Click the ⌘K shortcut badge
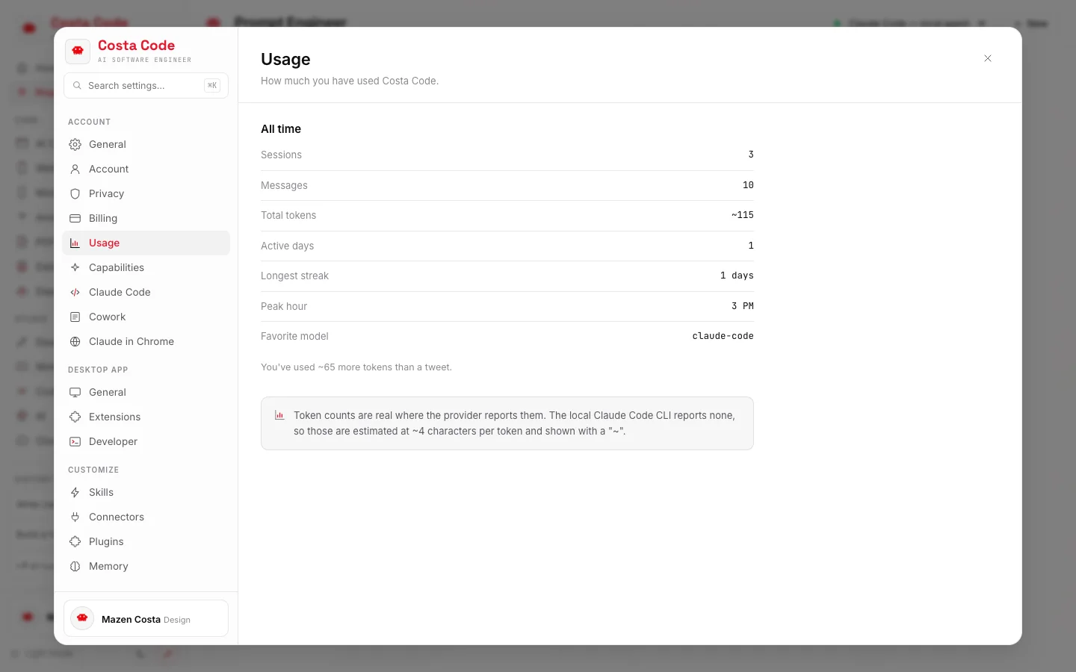The width and height of the screenshot is (1076, 672). pos(212,85)
